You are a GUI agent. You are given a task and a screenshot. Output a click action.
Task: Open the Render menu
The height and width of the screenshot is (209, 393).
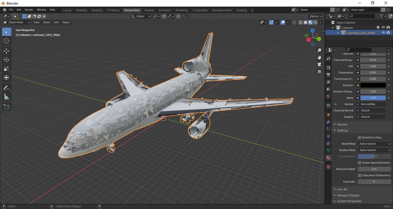tap(29, 10)
